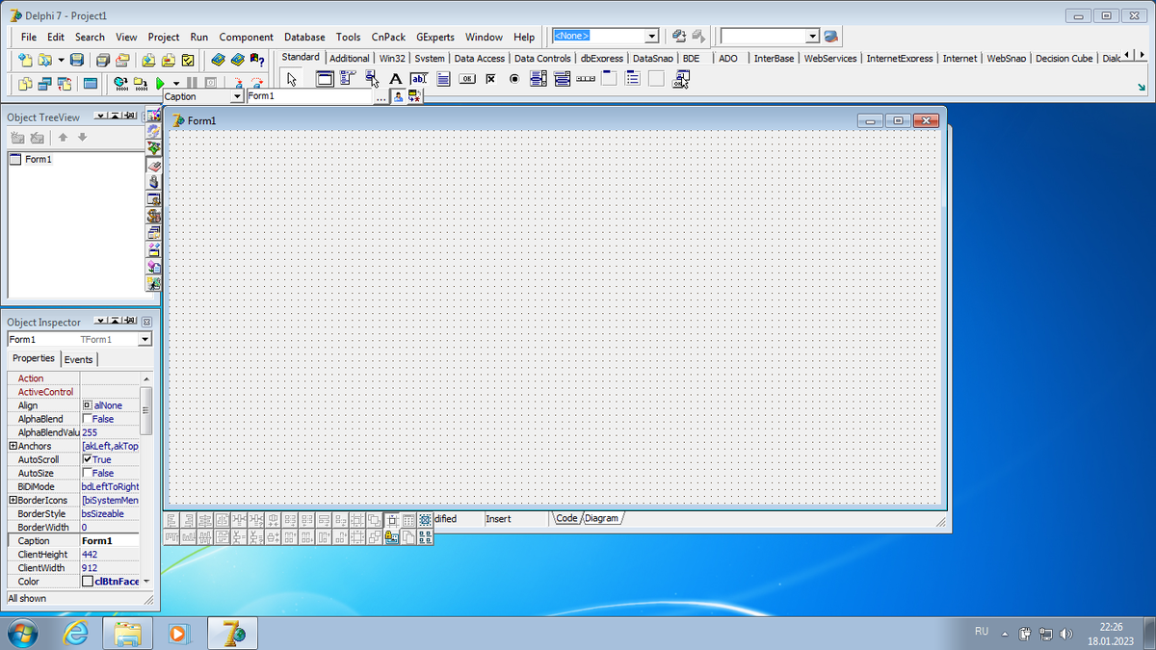Image resolution: width=1156 pixels, height=650 pixels.
Task: Select the MainMenu component icon
Action: click(x=348, y=79)
